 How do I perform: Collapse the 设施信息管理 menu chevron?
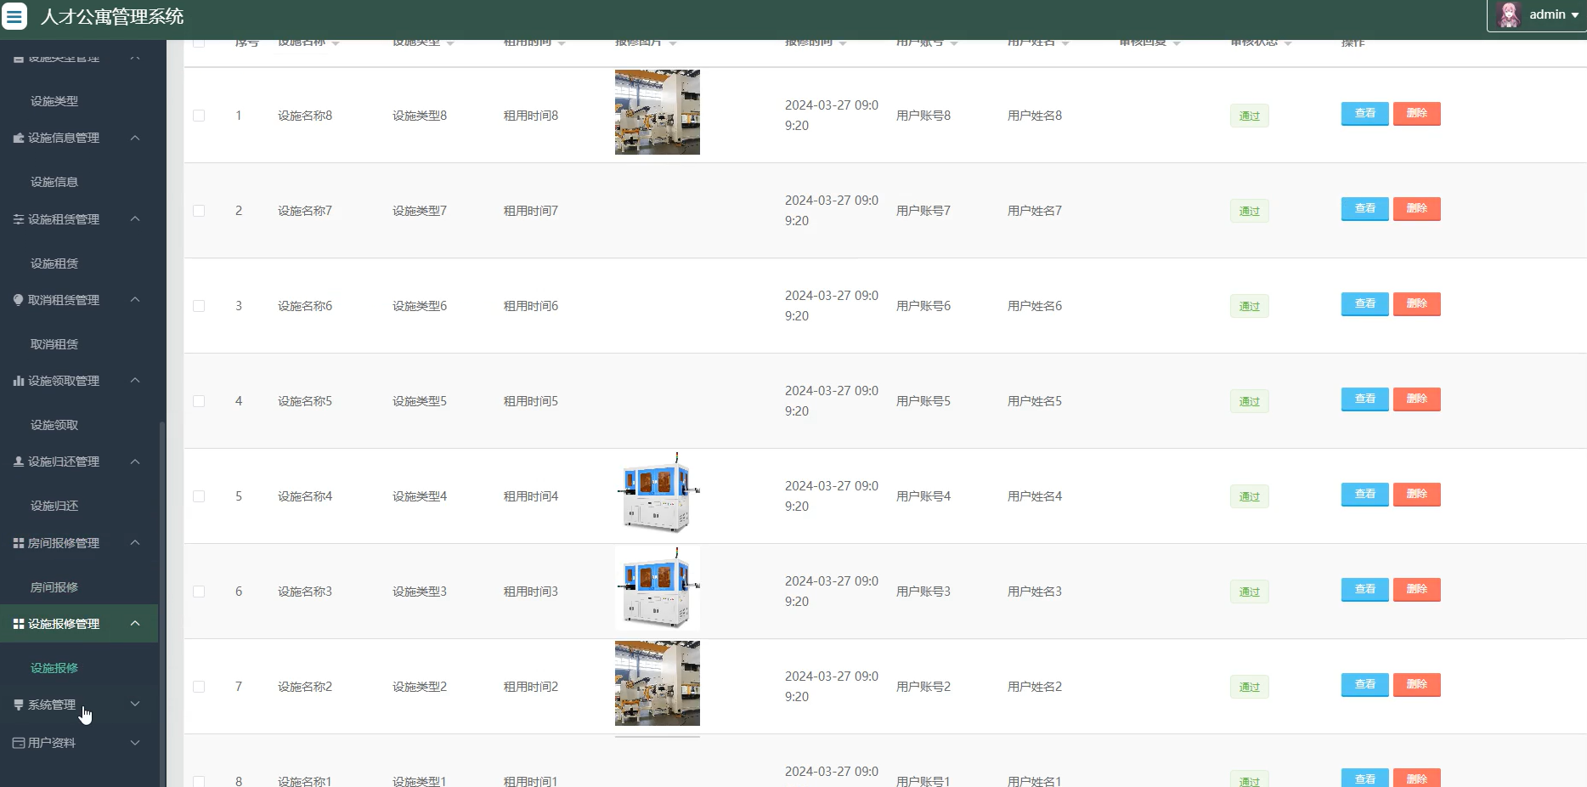point(135,138)
